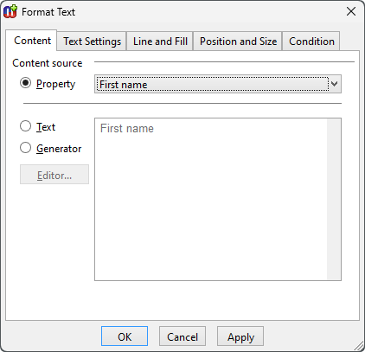
Task: Click the dialog resize grip corner
Action: point(359,346)
